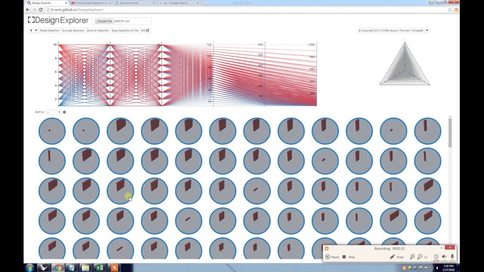Click the system tray action center flag

pos(427,268)
